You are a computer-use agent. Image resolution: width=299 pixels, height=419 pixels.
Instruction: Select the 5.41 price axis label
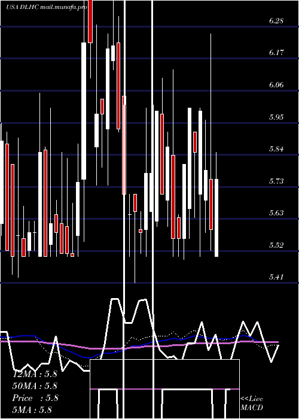pyautogui.click(x=276, y=277)
